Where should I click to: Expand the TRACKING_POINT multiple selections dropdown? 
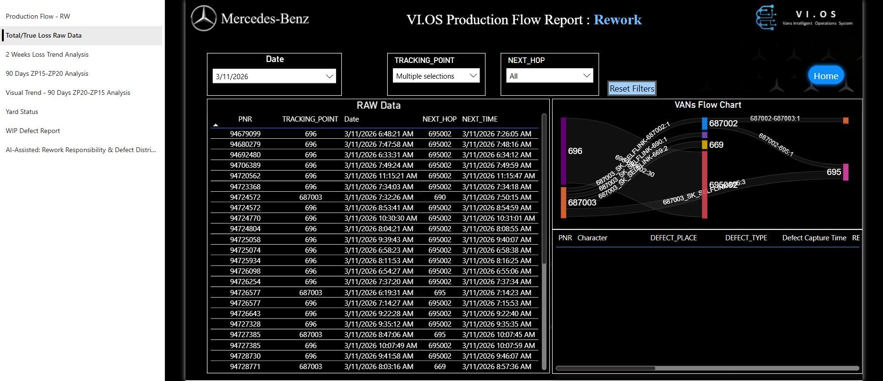436,76
